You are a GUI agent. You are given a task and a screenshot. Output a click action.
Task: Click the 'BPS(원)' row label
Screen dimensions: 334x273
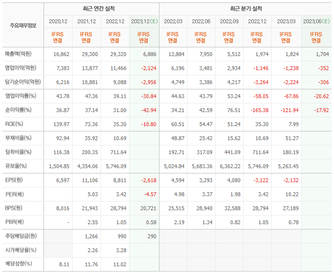coord(14,208)
